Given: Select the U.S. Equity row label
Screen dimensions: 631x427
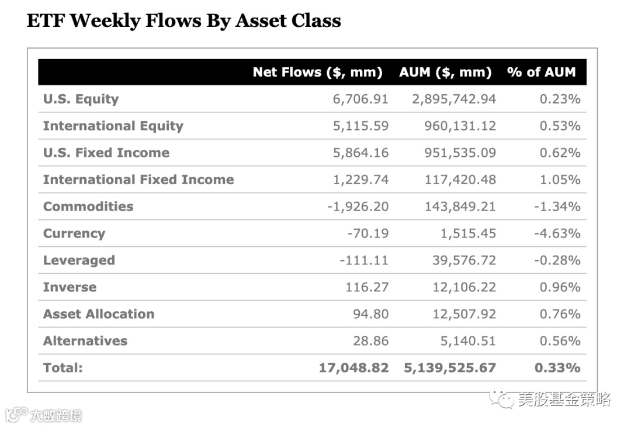Looking at the screenshot, I should pyautogui.click(x=81, y=99).
